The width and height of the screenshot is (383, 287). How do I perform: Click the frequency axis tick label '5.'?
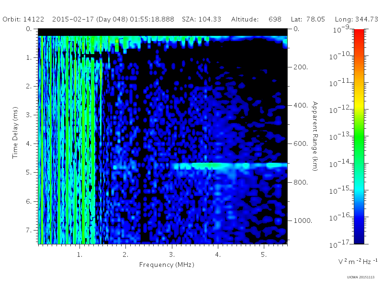[x=264, y=254]
